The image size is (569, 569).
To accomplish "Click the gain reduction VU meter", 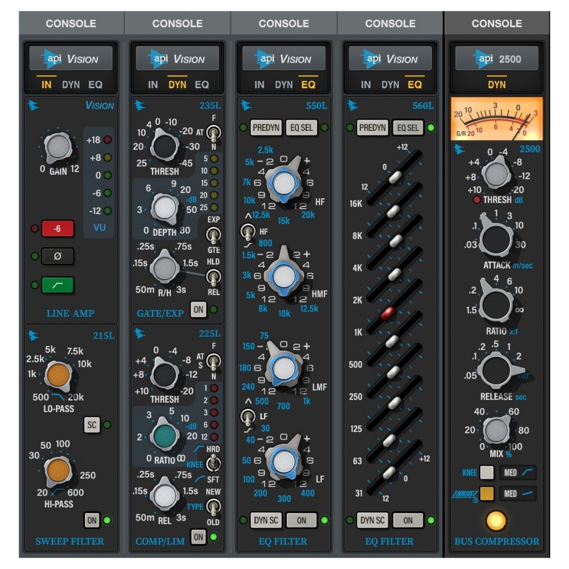I will click(x=496, y=119).
